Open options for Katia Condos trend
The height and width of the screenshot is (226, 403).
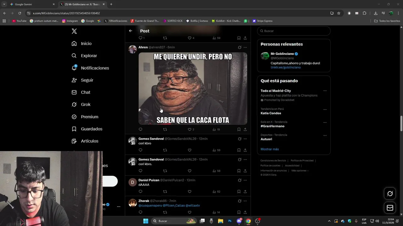(x=325, y=110)
